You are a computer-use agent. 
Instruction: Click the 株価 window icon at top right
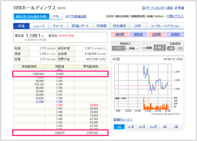pyautogui.click(x=176, y=8)
